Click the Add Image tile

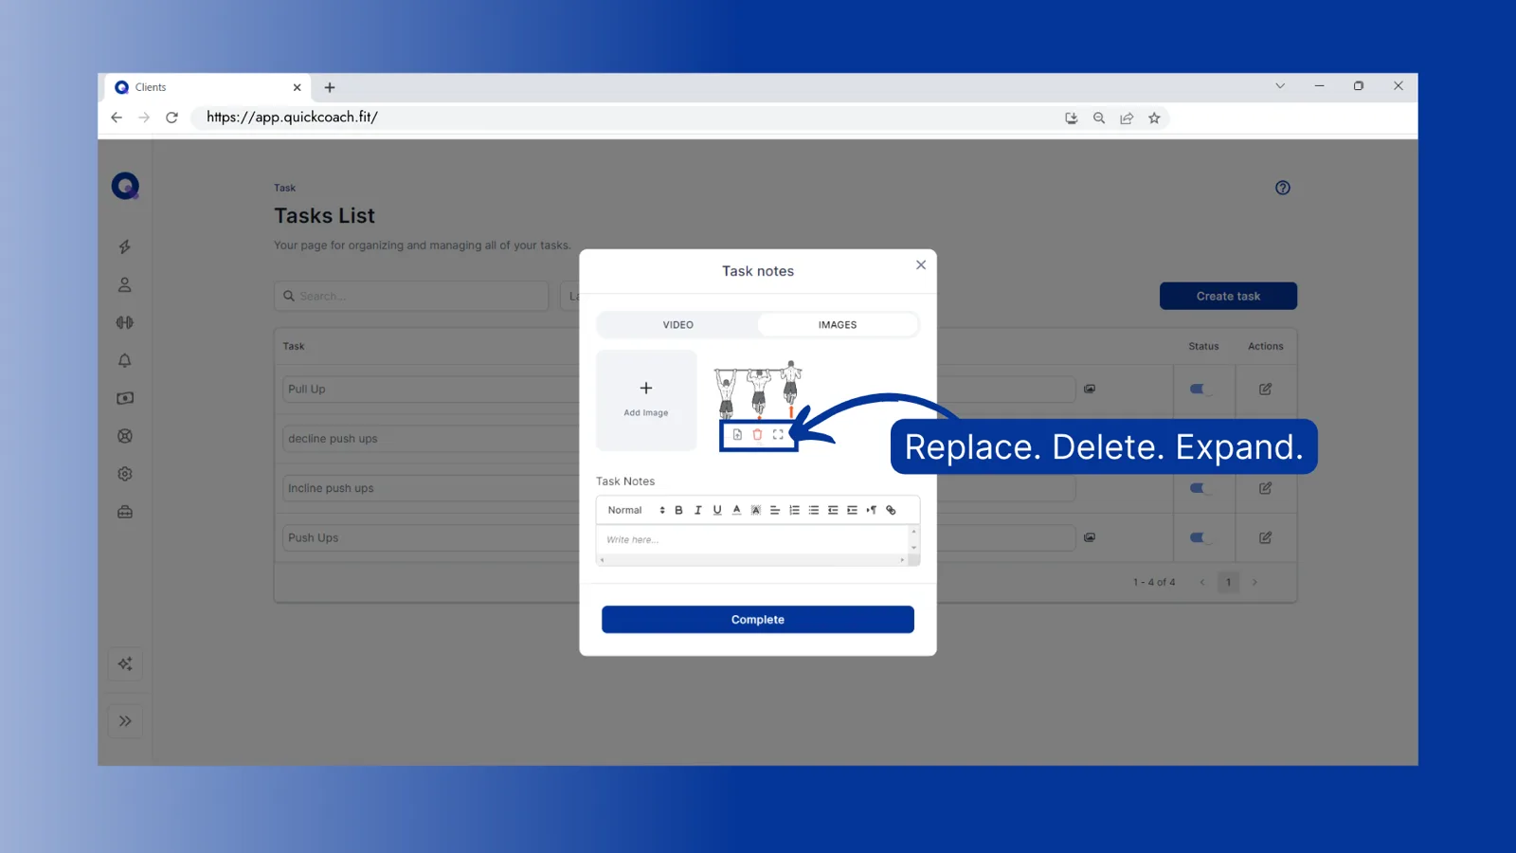click(646, 400)
